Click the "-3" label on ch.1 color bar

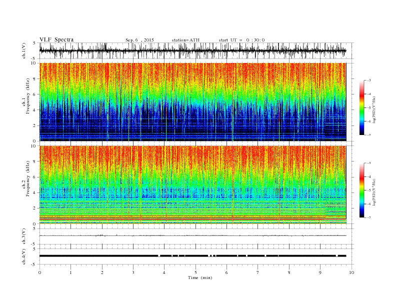coord(368,80)
